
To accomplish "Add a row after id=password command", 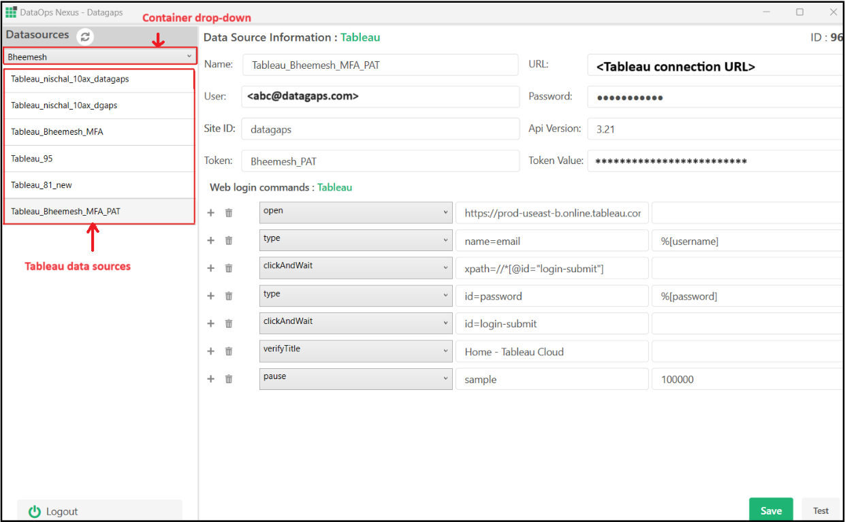I will coord(211,296).
